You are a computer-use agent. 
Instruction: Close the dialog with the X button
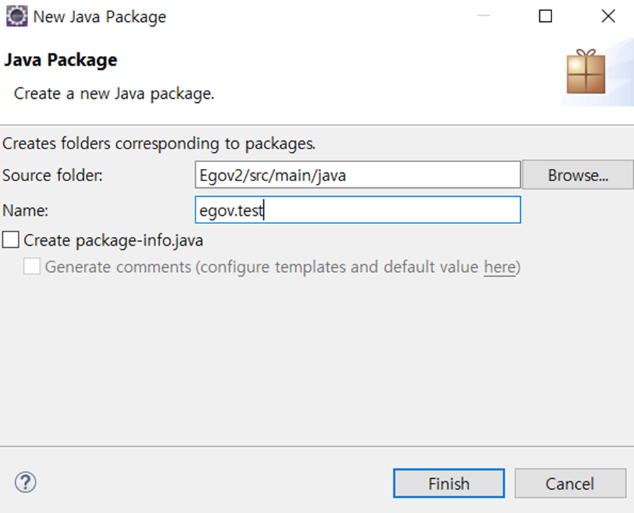coord(608,16)
